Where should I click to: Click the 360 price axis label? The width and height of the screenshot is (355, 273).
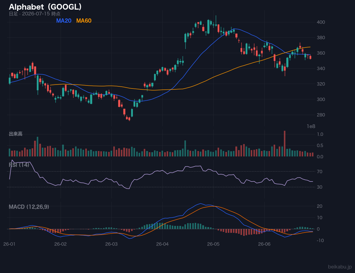pos(321,53)
